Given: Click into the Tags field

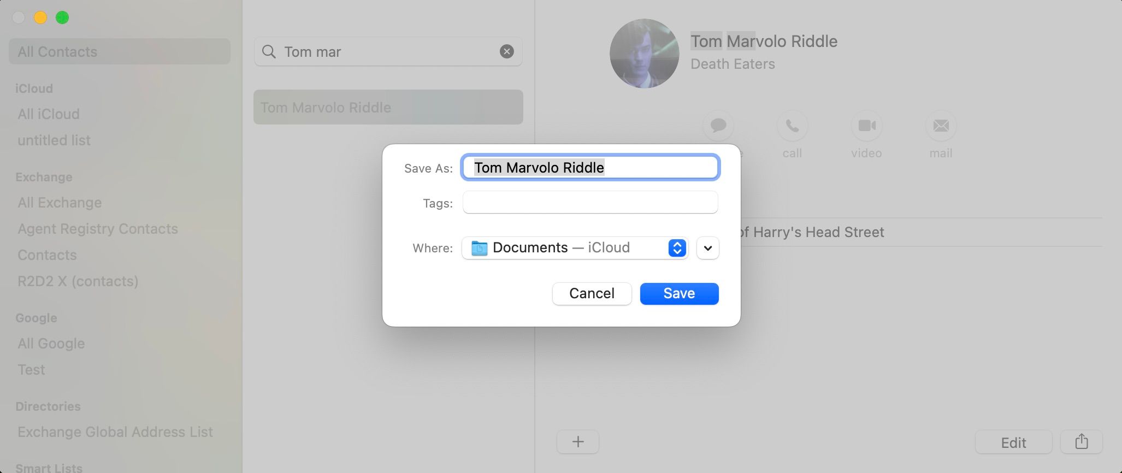Looking at the screenshot, I should 590,203.
